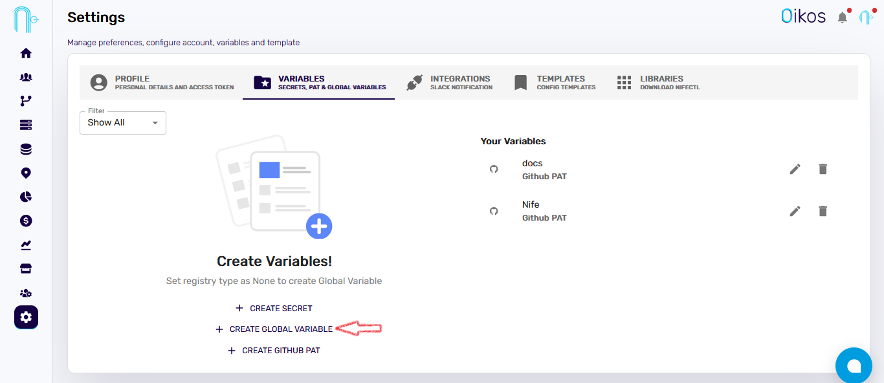Select the locations pin icon in sidebar
The width and height of the screenshot is (884, 383).
pos(26,172)
